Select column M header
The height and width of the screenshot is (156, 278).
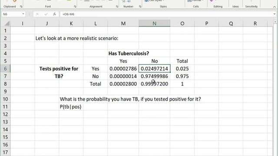[x=123, y=23]
